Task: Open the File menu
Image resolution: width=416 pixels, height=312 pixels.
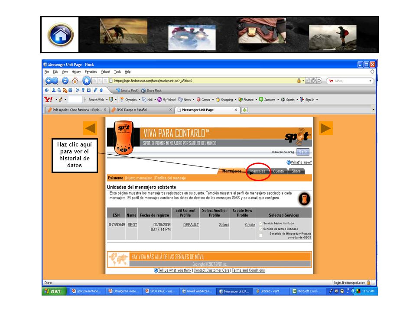Action: [x=47, y=71]
